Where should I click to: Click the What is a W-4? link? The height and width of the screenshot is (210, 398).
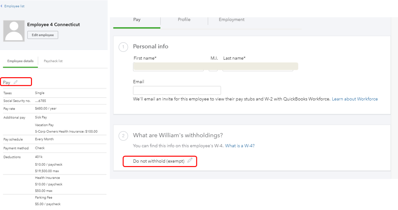point(240,146)
